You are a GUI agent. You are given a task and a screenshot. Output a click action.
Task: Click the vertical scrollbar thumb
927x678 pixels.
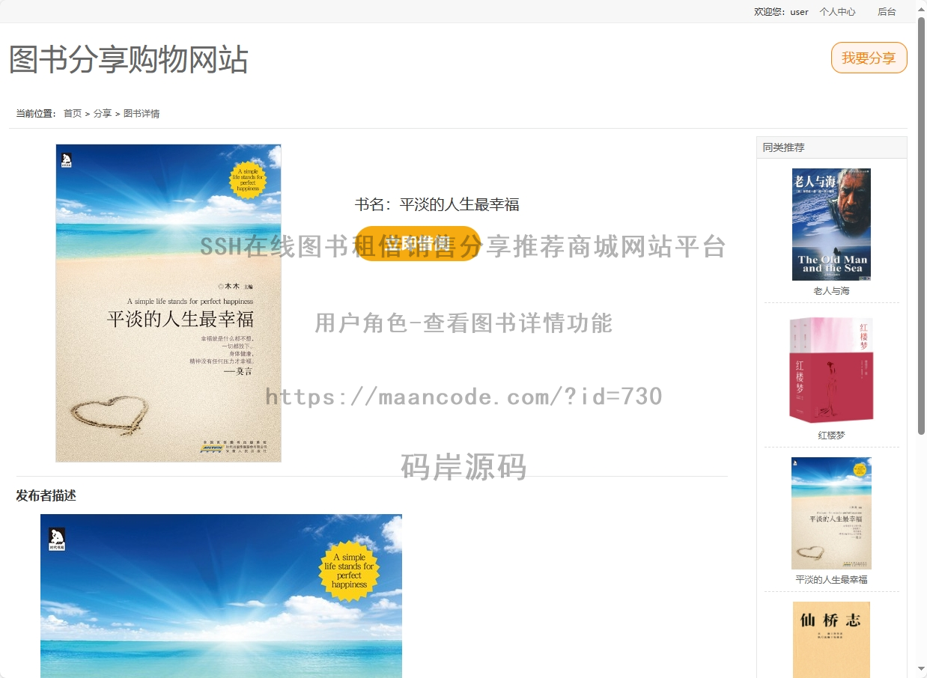[922, 225]
